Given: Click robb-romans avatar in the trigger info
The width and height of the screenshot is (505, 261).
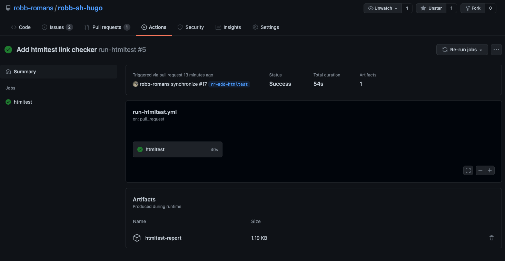Looking at the screenshot, I should [x=136, y=84].
